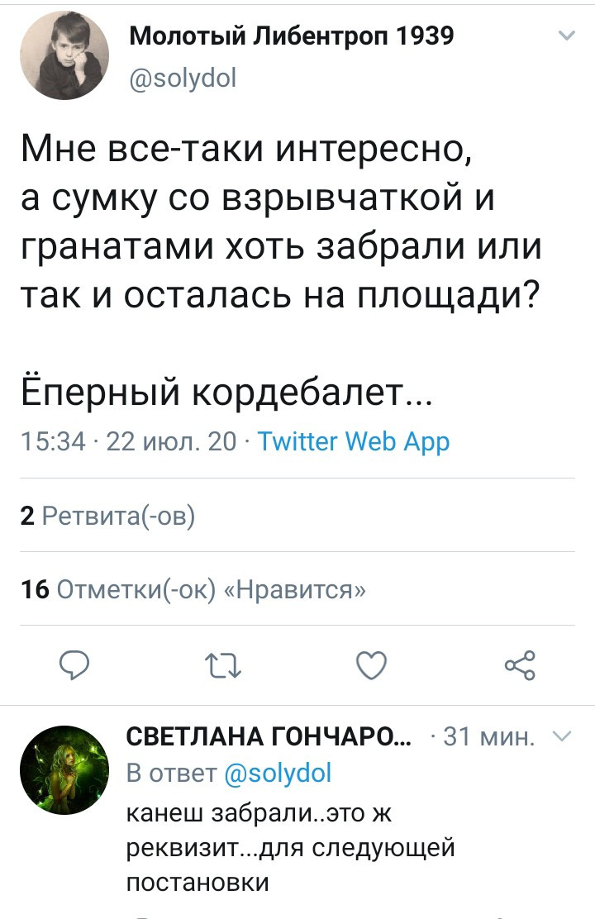595x919 pixels.
Task: Click the @solydol handle under the author name
Action: pyautogui.click(x=183, y=79)
